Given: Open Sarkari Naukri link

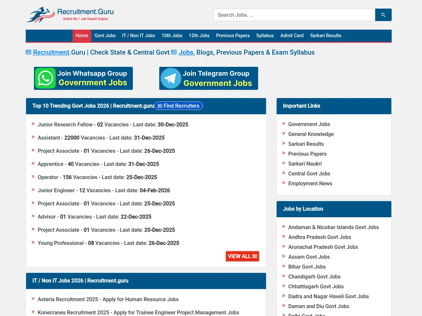Looking at the screenshot, I should click(305, 164).
